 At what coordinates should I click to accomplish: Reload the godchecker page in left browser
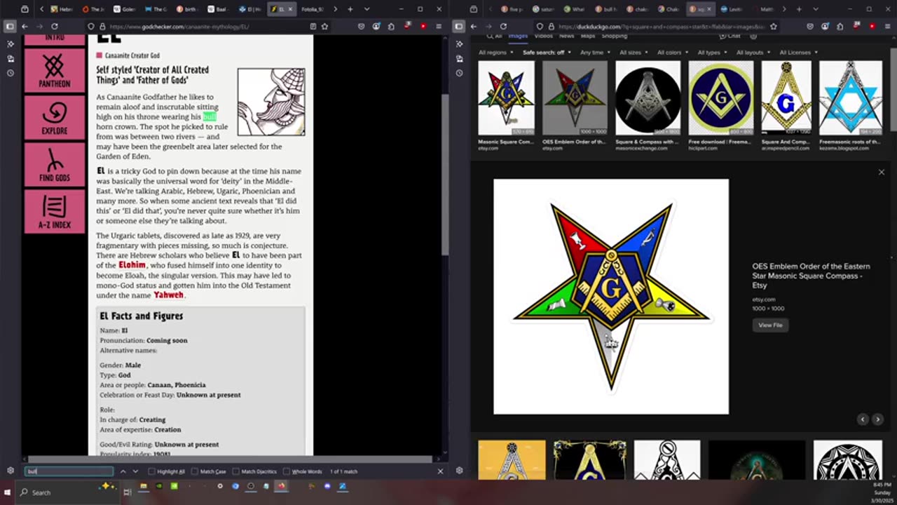coord(54,26)
